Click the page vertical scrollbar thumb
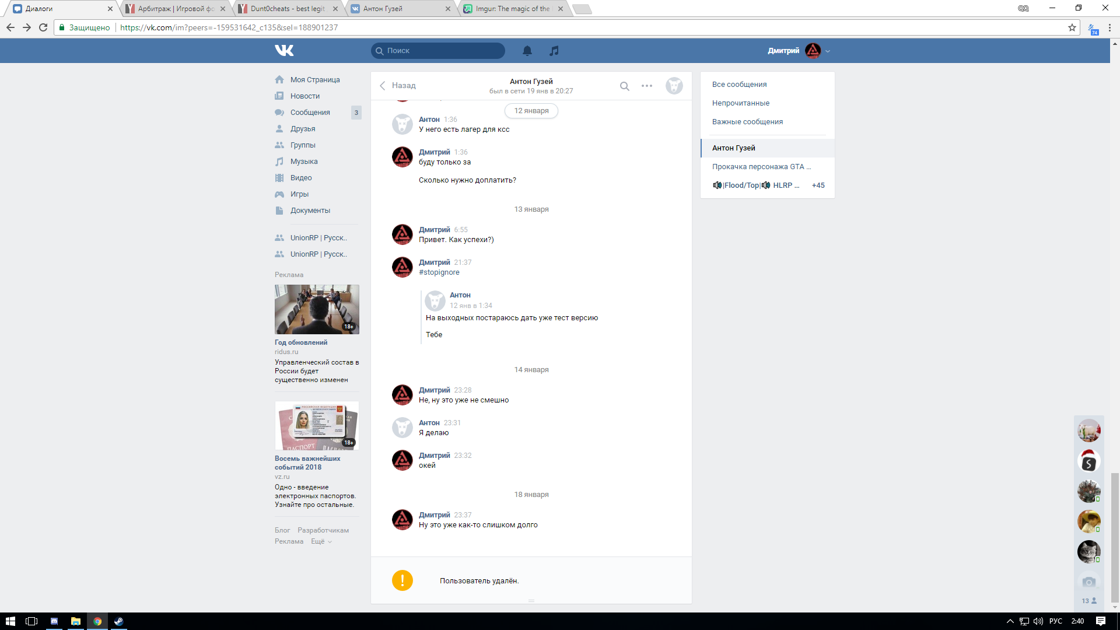 1115,537
